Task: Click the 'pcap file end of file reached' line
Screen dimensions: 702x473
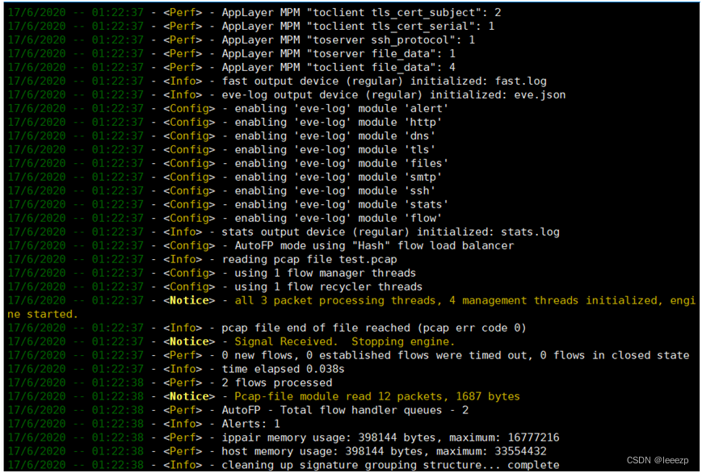Action: click(x=267, y=328)
